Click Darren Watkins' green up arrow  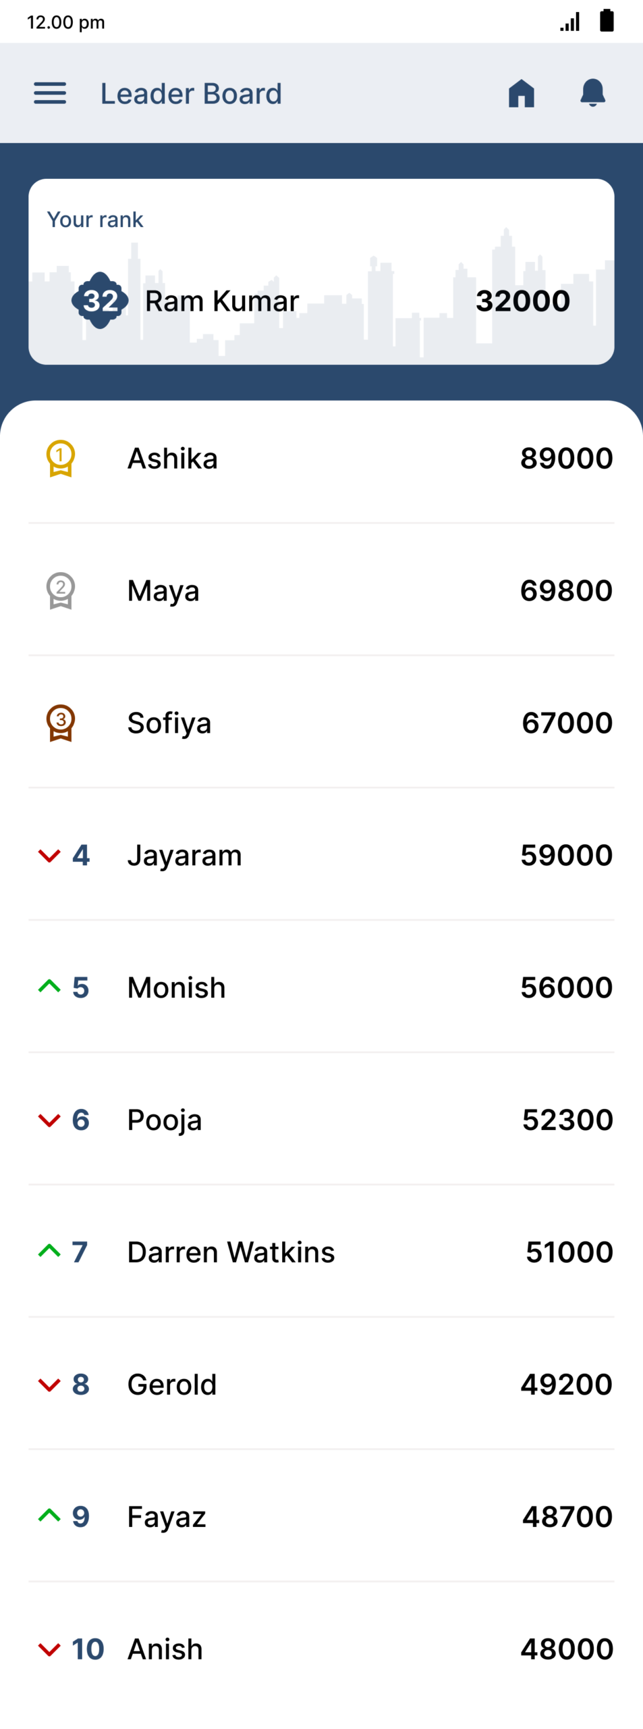click(49, 1251)
